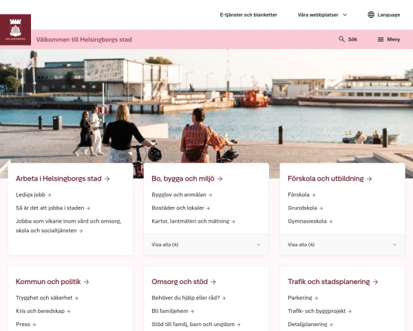This screenshot has height=331, width=413.
Task: Open the Sök search button
Action: coord(348,39)
